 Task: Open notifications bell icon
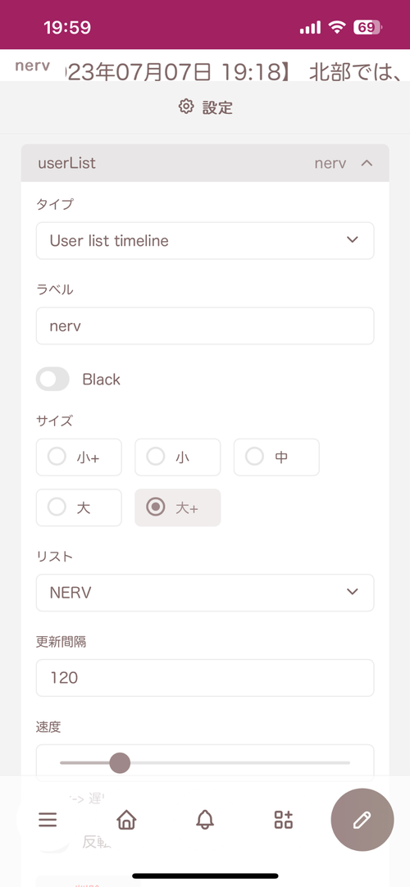[x=205, y=820]
